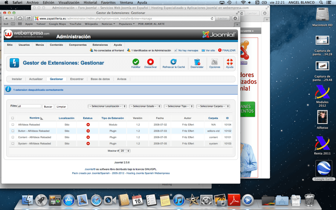Screen dimensions: 336x210
Task: Check the System - AllVideos Reloaded checkbox
Action: tap(13, 143)
